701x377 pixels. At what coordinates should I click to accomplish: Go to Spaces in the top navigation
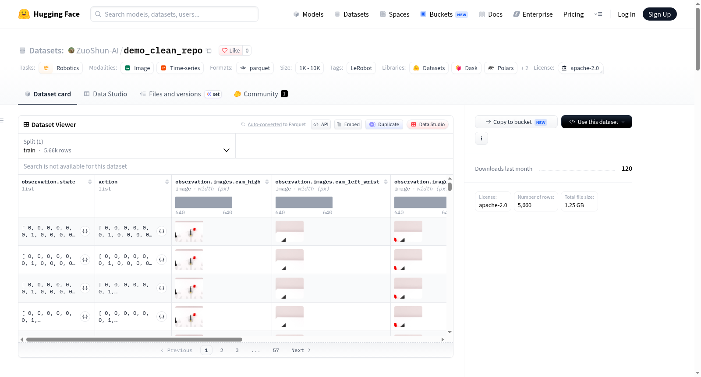tap(395, 14)
